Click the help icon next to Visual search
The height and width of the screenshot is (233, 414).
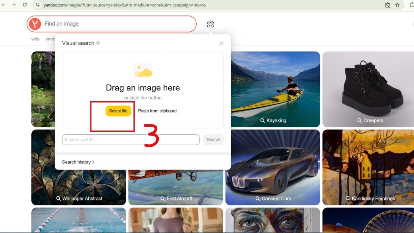pos(98,43)
